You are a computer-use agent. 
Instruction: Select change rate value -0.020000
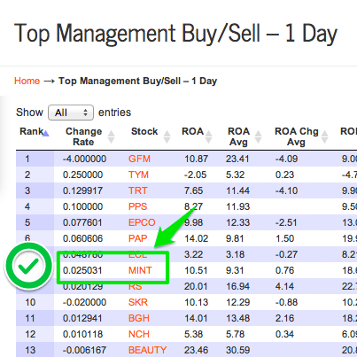(x=84, y=302)
